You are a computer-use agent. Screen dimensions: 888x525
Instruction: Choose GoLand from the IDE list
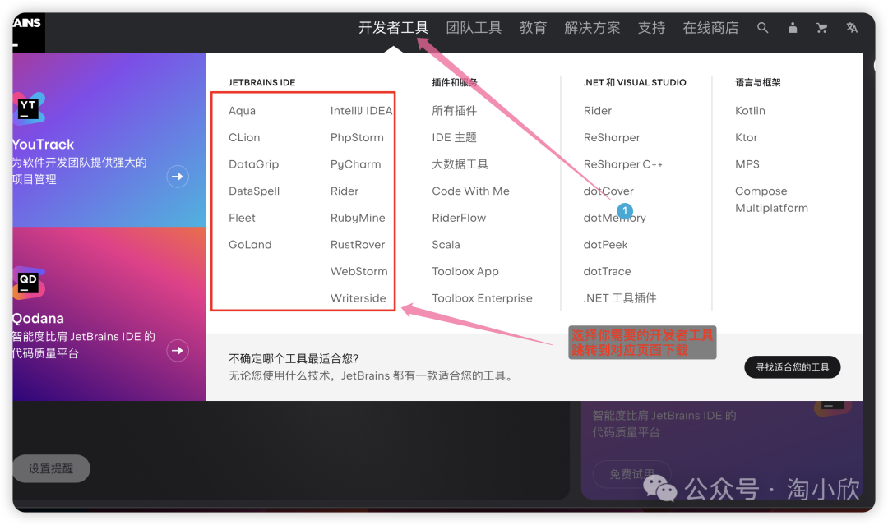tap(250, 244)
